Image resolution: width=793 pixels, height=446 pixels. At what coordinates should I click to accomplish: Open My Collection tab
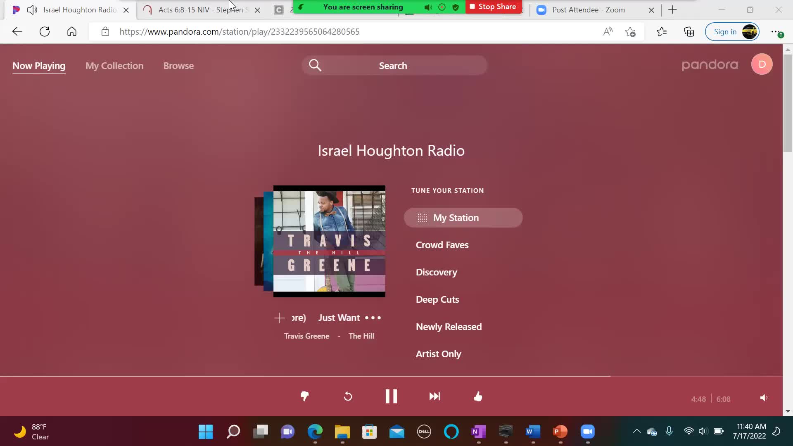[114, 66]
